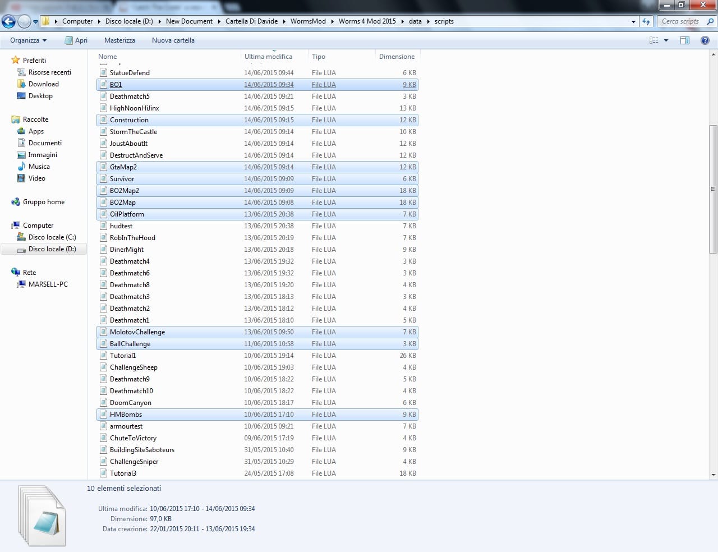718x552 pixels.
Task: Select New Document breadcrumb segment
Action: pyautogui.click(x=189, y=21)
